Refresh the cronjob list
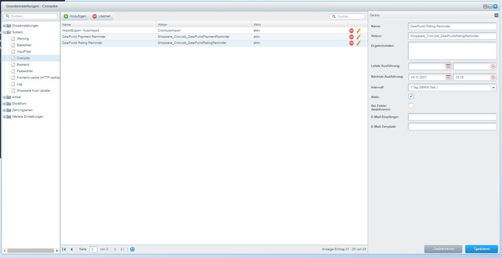Viewport: 502px width, 258px height. tap(132, 249)
